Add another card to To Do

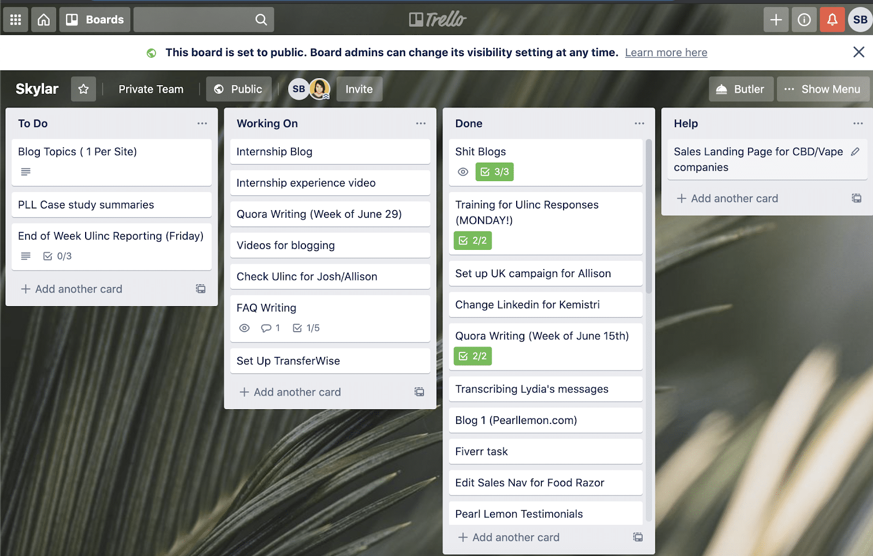point(71,289)
